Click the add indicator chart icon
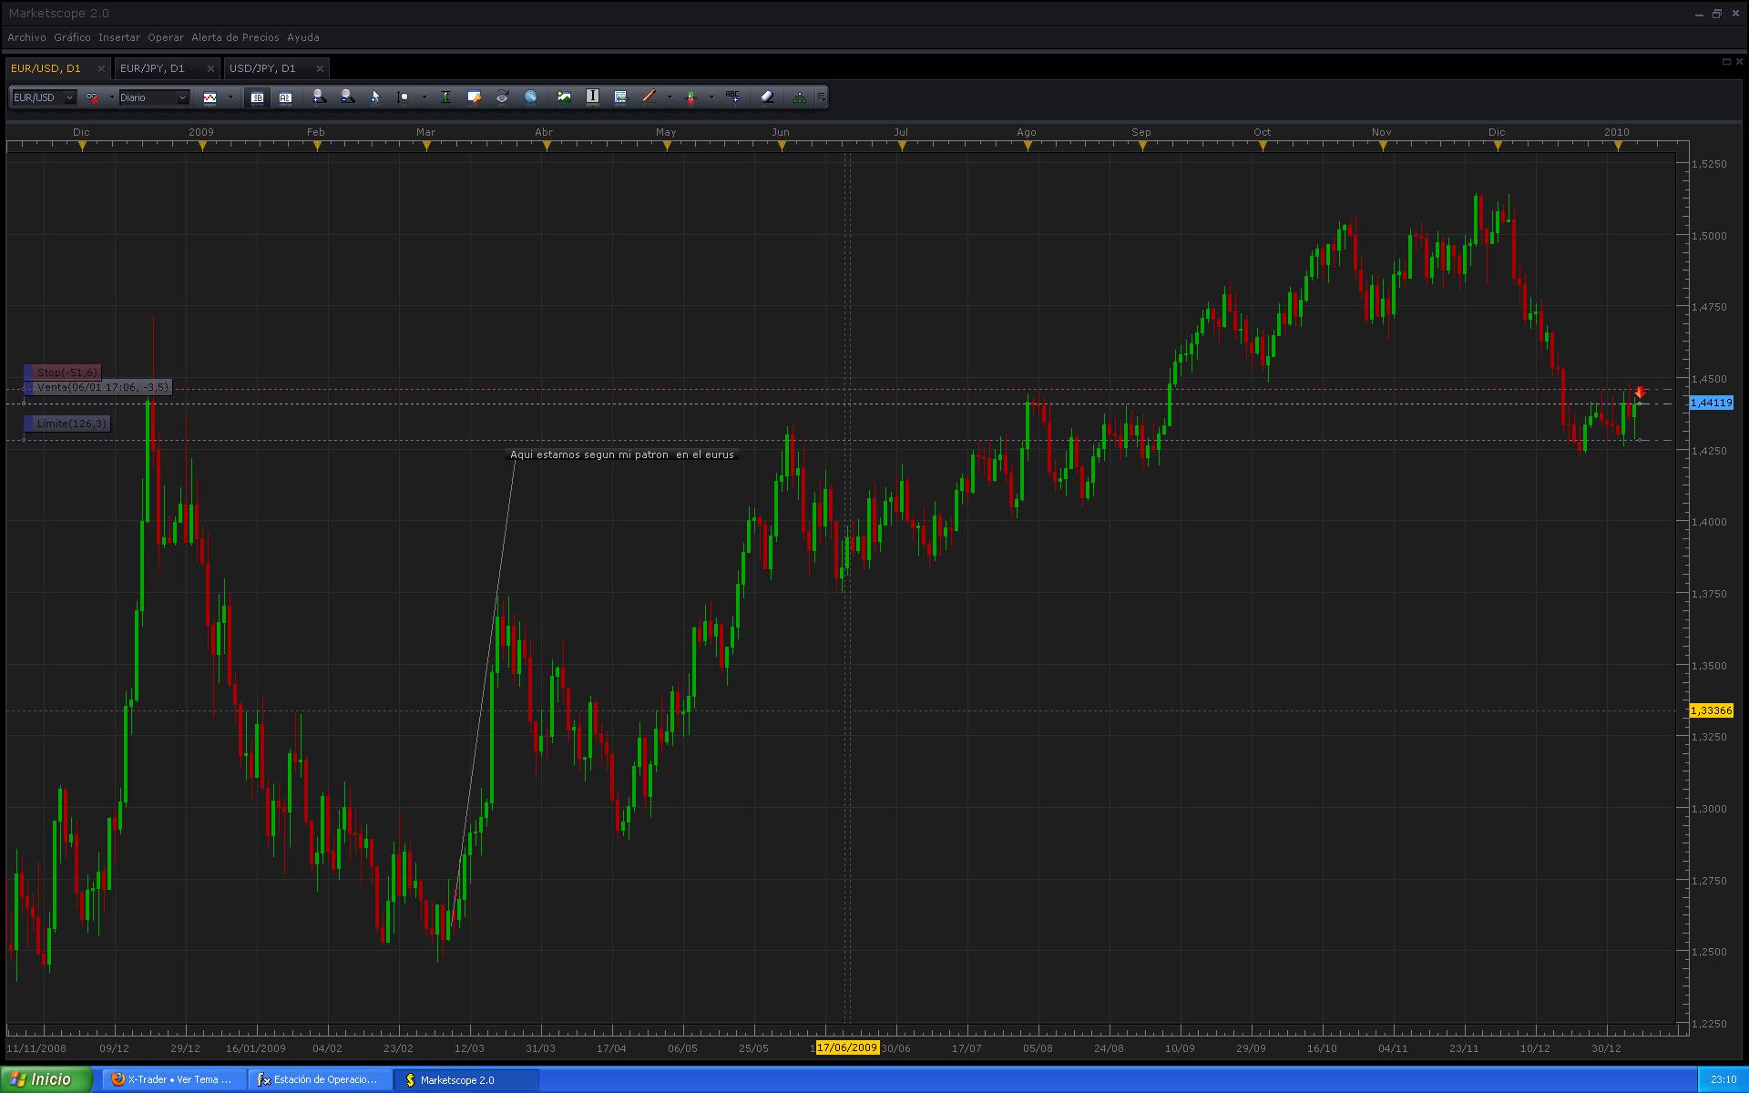Viewport: 1749px width, 1093px height. (x=564, y=97)
